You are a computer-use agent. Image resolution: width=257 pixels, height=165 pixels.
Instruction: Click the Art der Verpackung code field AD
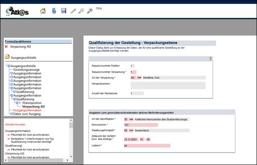133,78
